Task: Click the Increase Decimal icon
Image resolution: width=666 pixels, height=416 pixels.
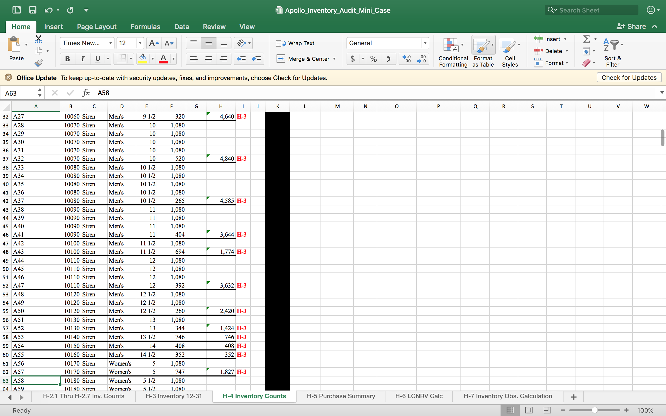Action: click(x=406, y=58)
